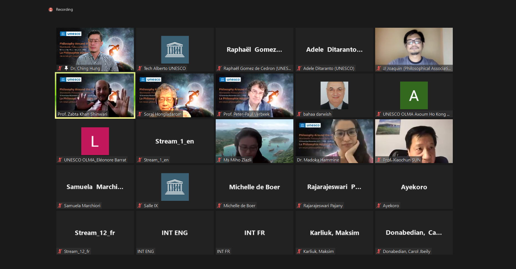Image resolution: width=516 pixels, height=269 pixels.
Task: Click the muted mic icon for Stream_12_fr
Action: tap(60, 251)
